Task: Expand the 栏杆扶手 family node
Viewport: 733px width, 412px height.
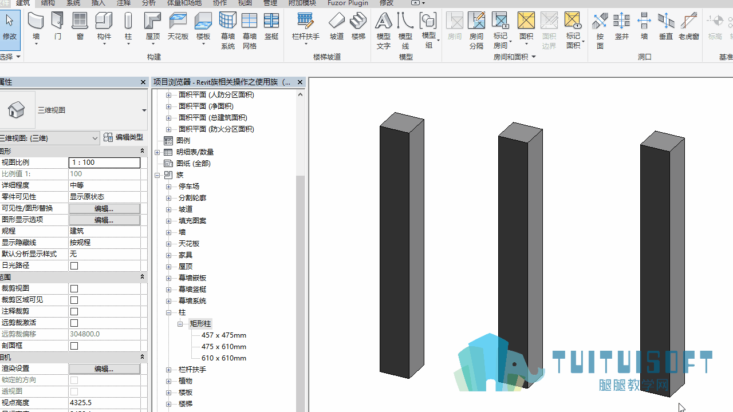Action: point(168,370)
